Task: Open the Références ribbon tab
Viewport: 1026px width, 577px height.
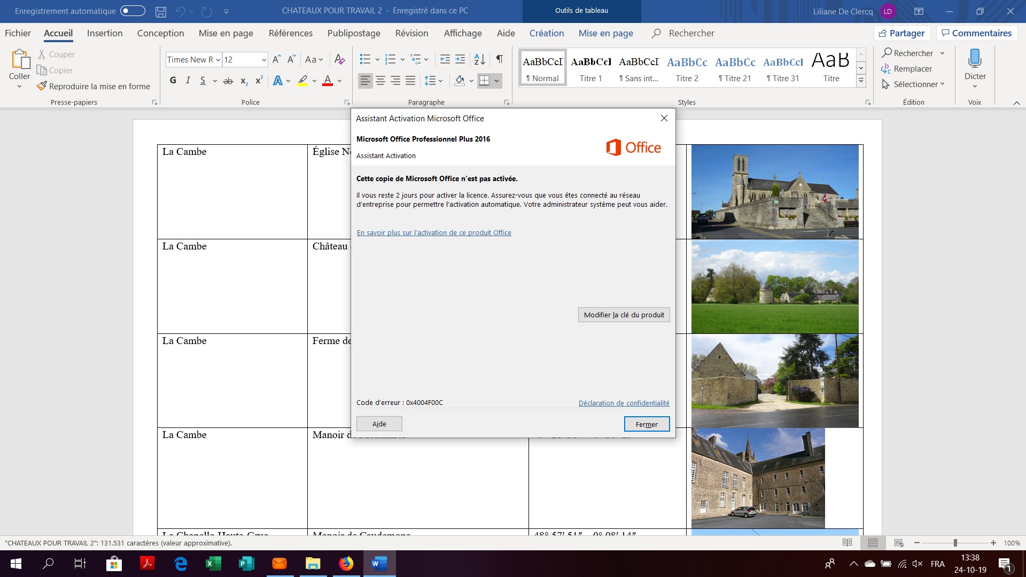Action: [290, 33]
